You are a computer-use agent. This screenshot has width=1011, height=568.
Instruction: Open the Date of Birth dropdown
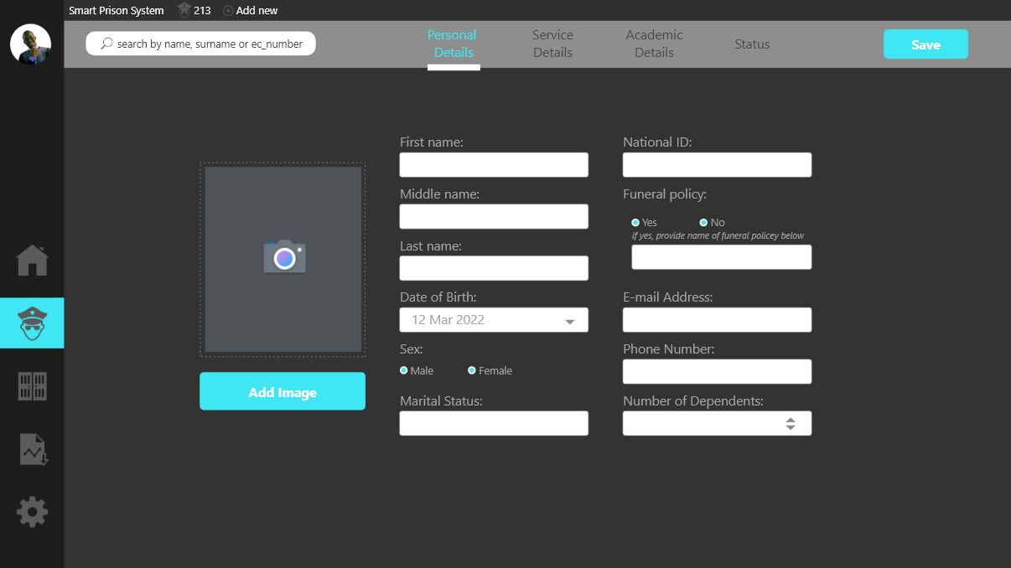click(569, 321)
